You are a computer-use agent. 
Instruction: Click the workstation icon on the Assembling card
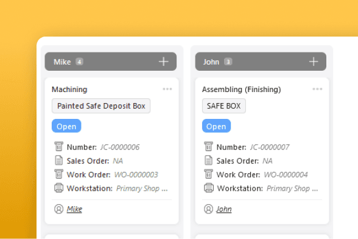pyautogui.click(x=209, y=188)
